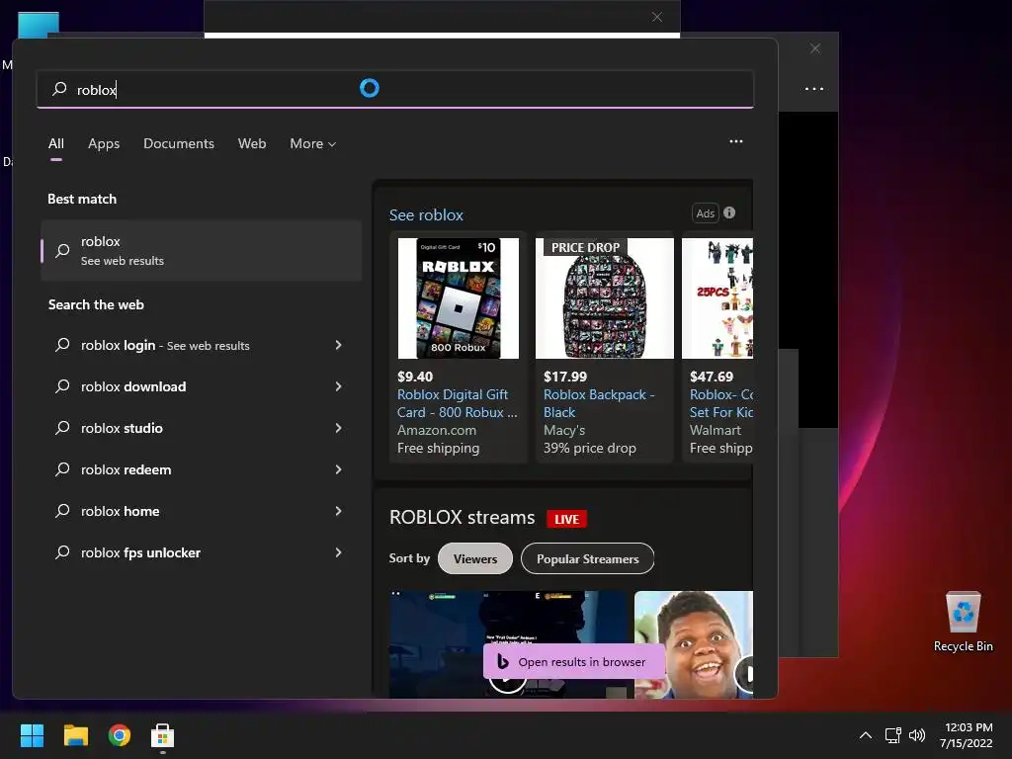
Task: Select the All search filter tab
Action: coord(56,144)
